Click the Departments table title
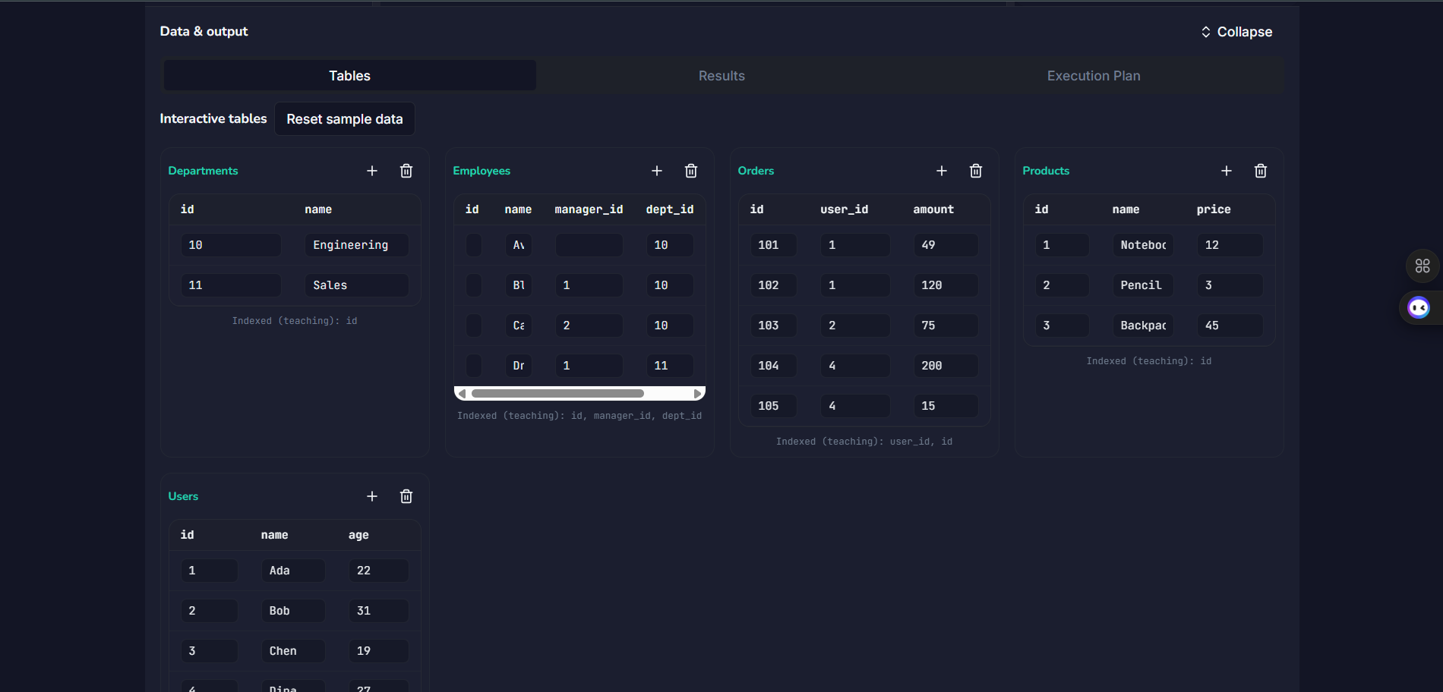This screenshot has width=1443, height=692. 203,171
